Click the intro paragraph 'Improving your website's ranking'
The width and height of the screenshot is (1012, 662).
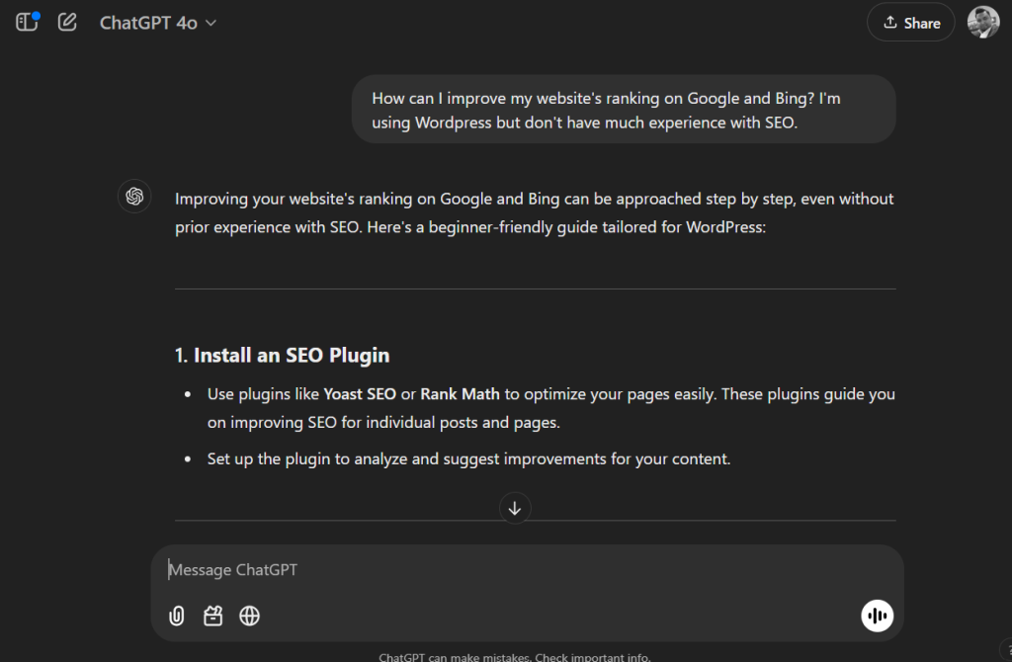[x=535, y=212]
